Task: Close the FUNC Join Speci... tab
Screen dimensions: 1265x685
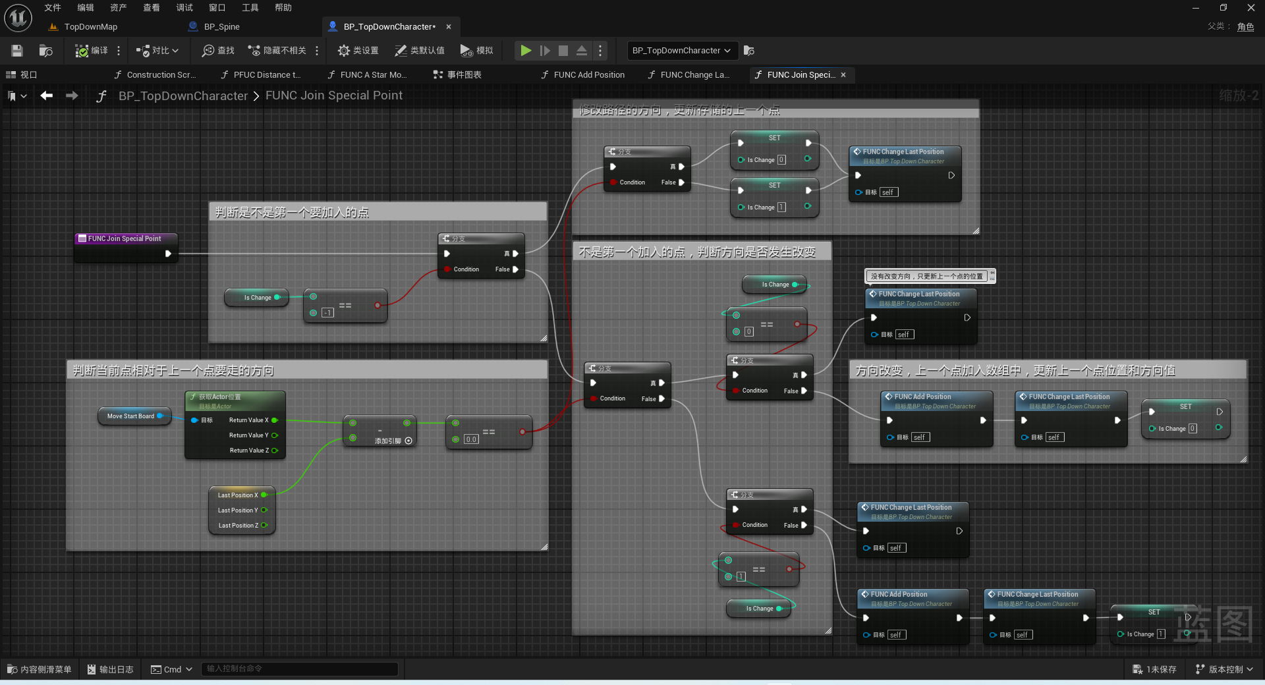Action: [843, 75]
